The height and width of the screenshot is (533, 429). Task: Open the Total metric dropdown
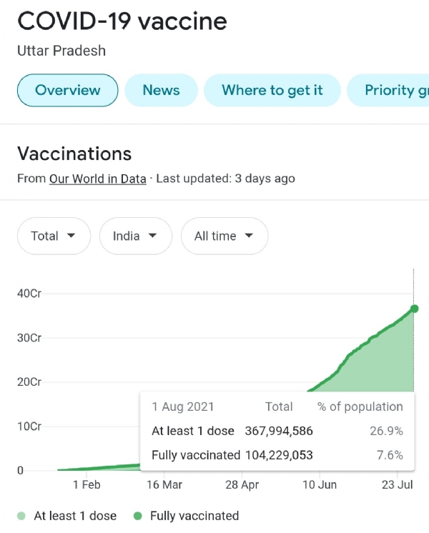pyautogui.click(x=54, y=236)
